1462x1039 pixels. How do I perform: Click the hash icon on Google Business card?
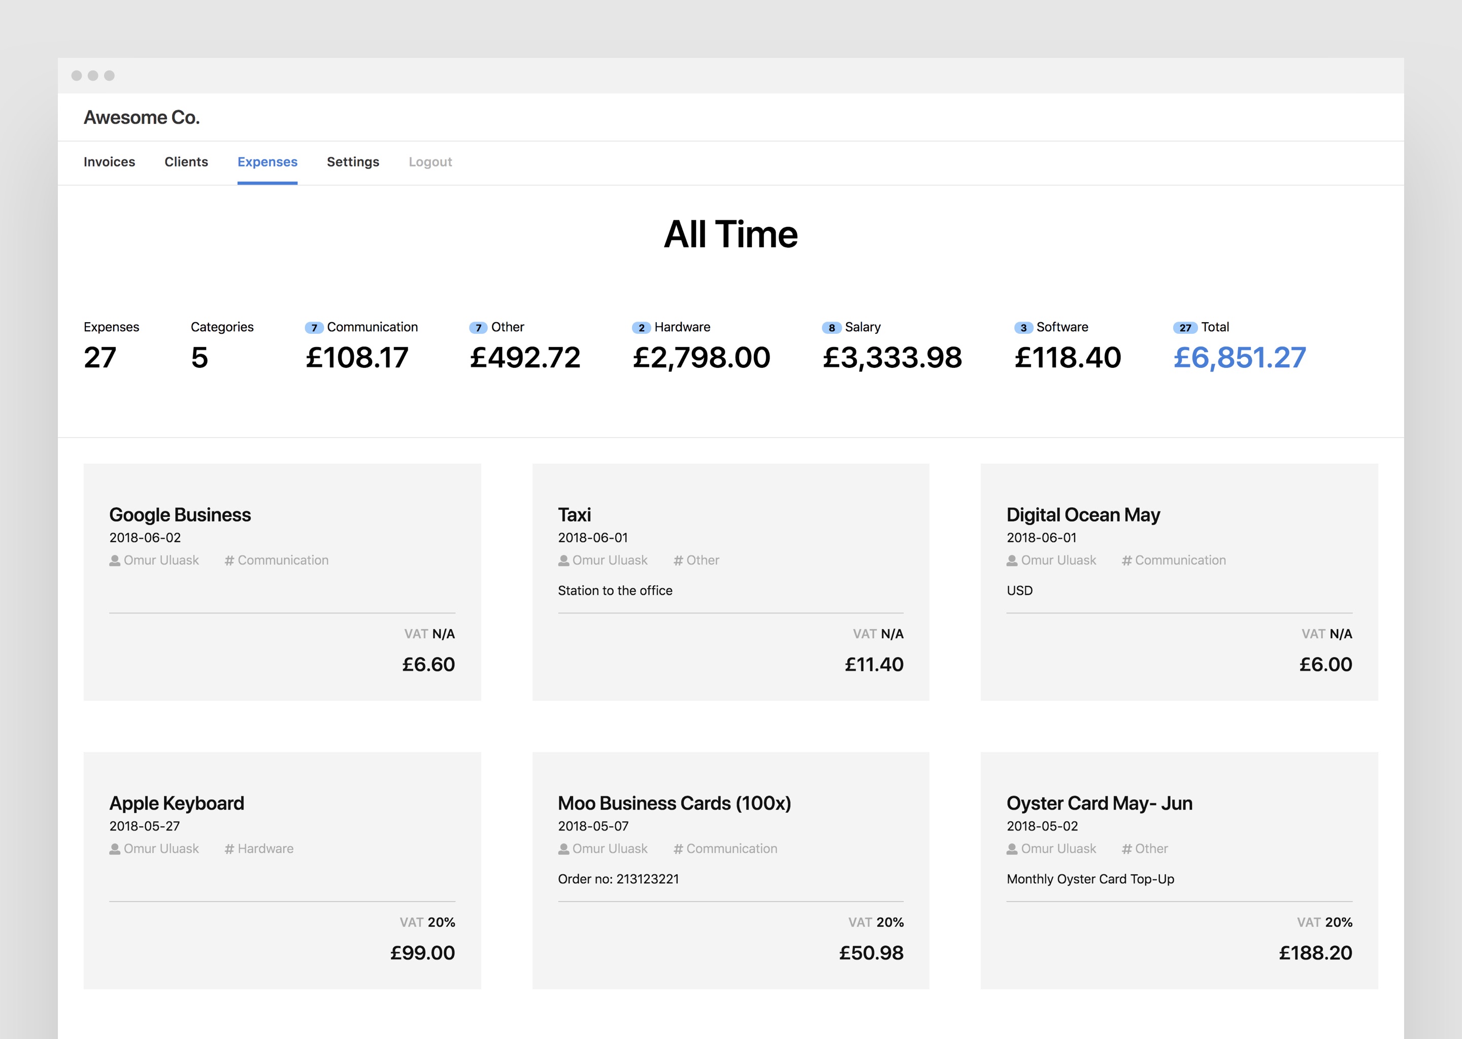click(229, 561)
